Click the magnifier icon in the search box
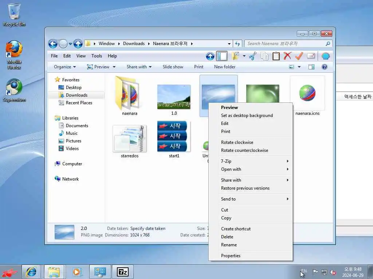Screen dimensions: 373x279 (x=328, y=44)
